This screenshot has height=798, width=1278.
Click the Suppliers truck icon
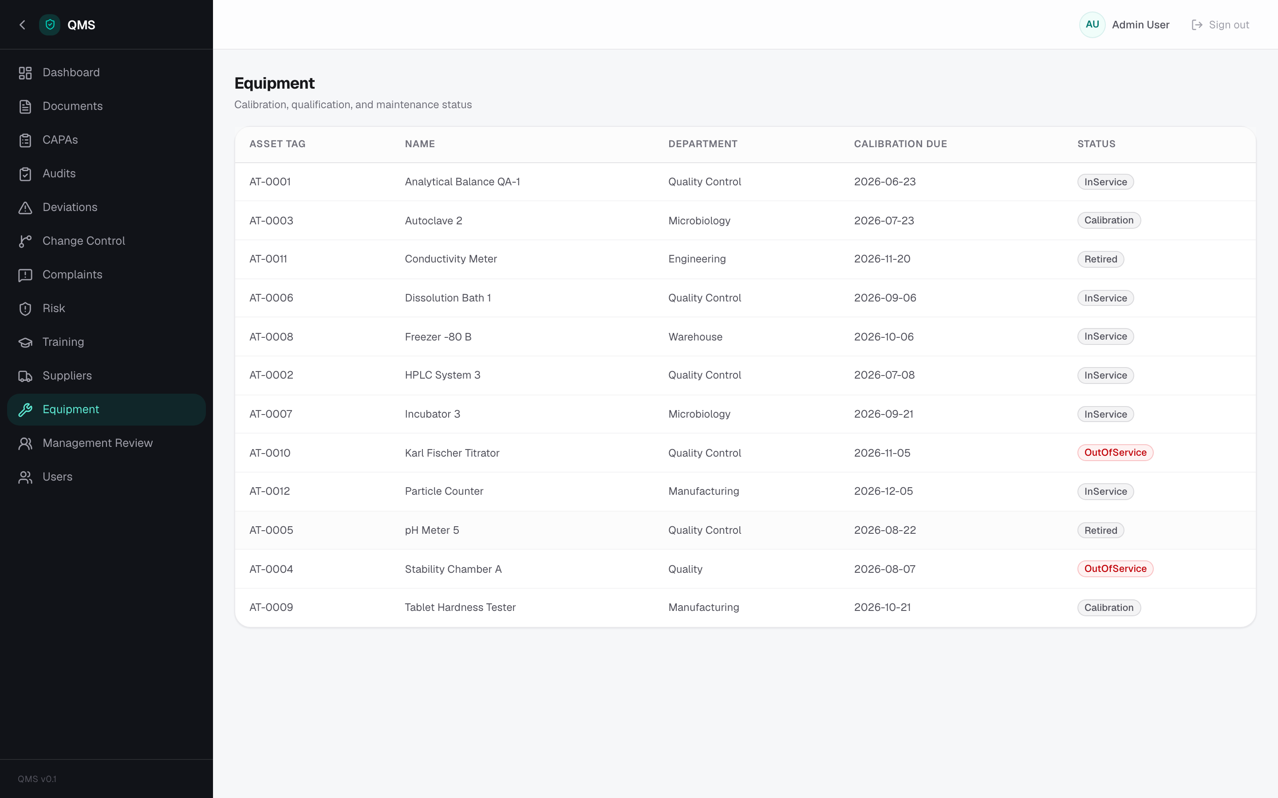[x=25, y=376]
